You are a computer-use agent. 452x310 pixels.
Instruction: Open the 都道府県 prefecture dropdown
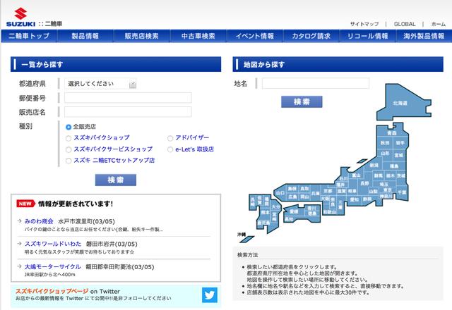click(x=100, y=84)
